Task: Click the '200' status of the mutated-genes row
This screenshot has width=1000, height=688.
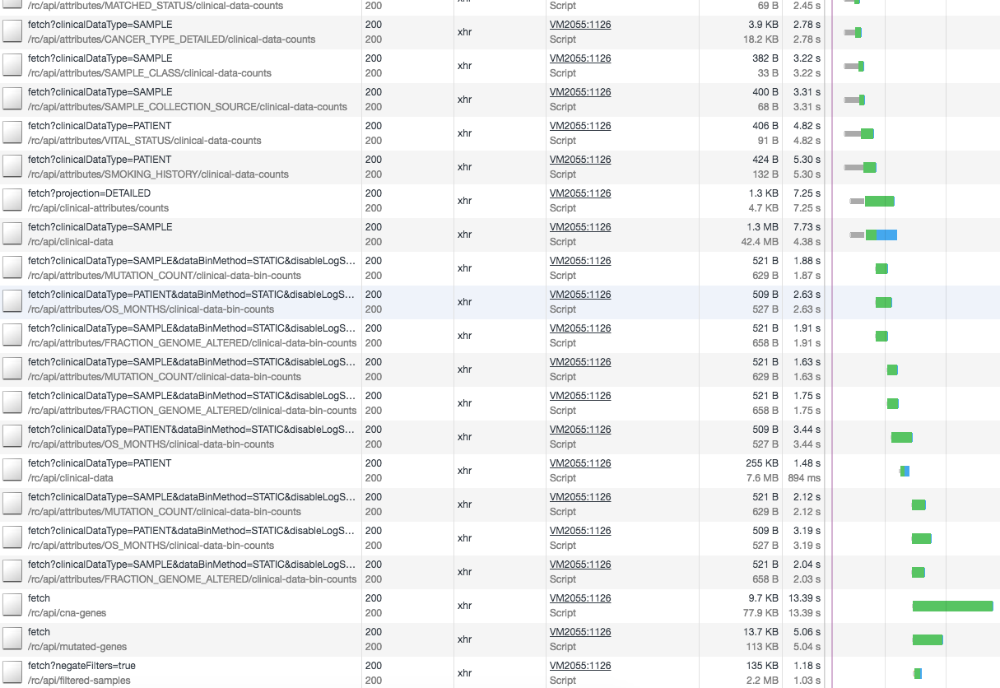Action: 374,632
